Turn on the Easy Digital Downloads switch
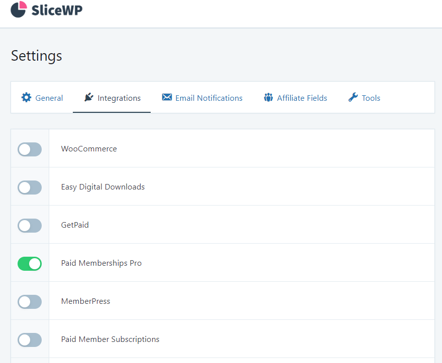Image resolution: width=442 pixels, height=363 pixels. (x=30, y=187)
